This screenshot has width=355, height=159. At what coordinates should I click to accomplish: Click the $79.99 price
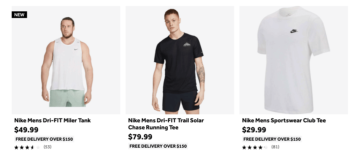coord(140,137)
